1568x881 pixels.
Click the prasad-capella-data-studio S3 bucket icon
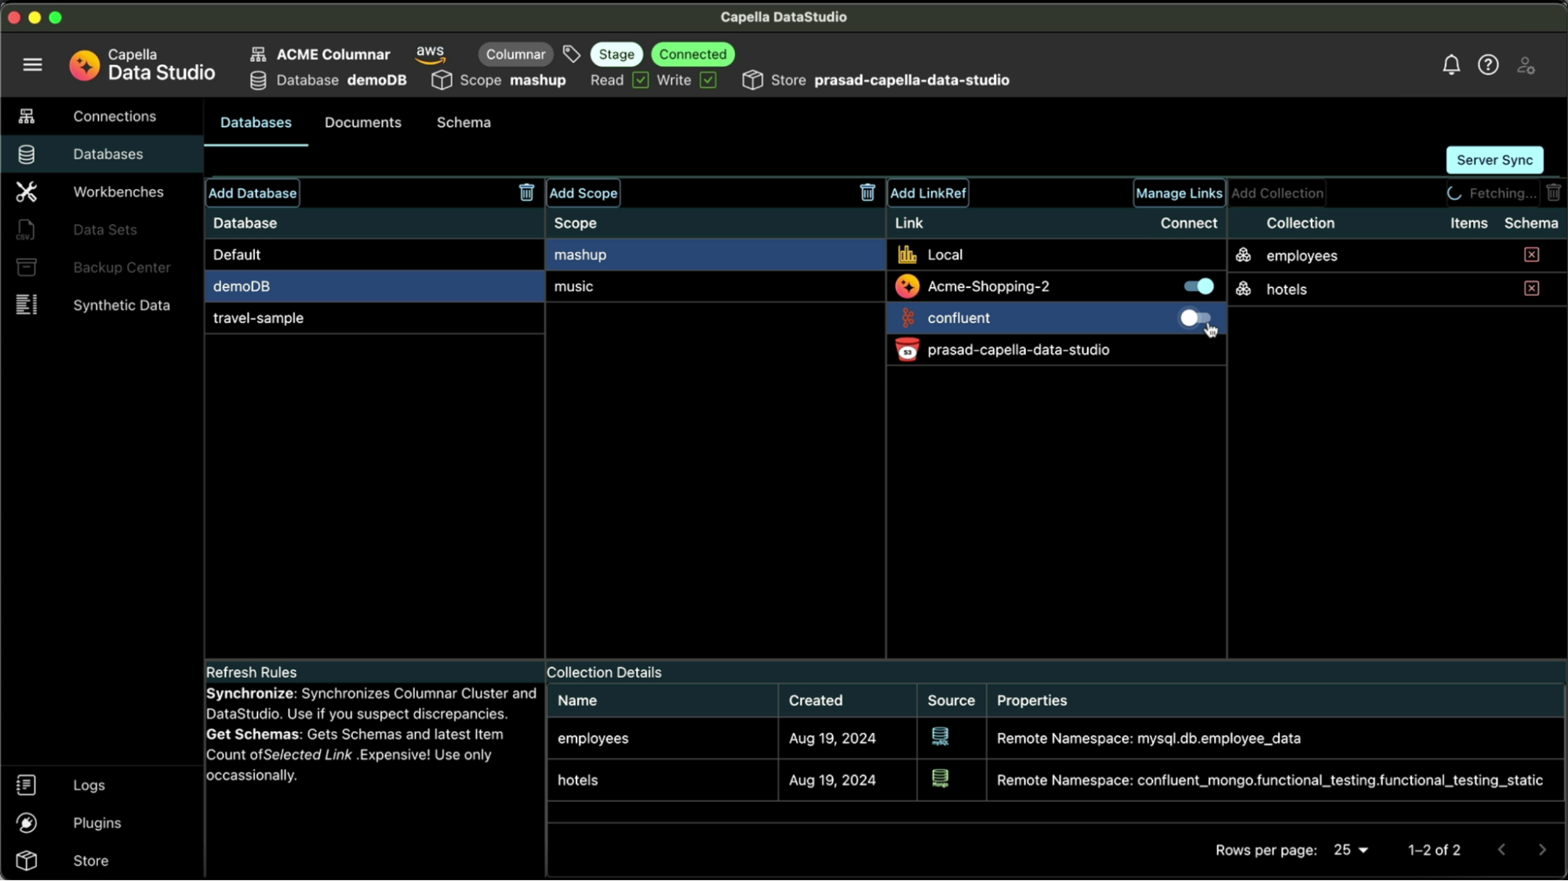click(907, 350)
